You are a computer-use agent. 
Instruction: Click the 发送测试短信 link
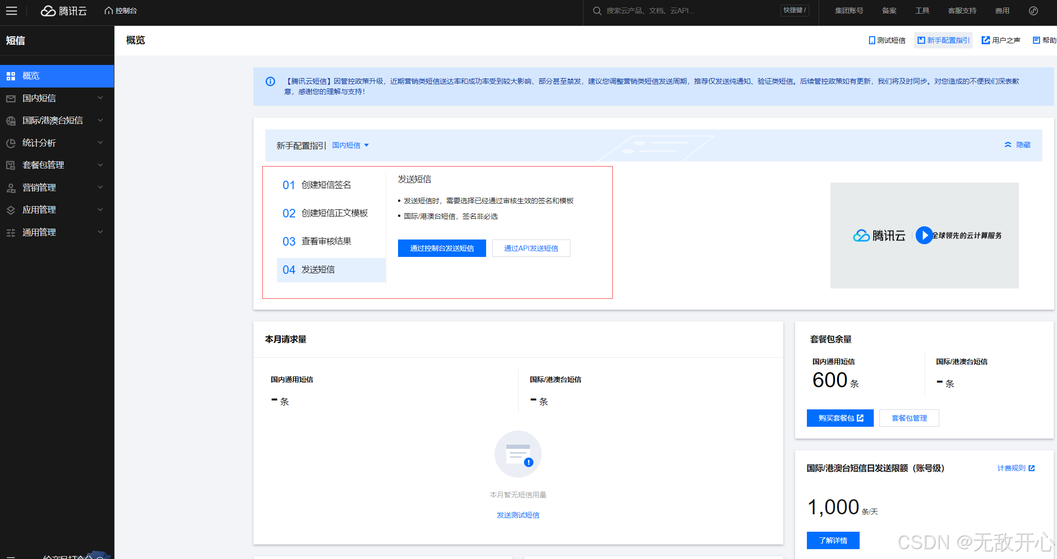(518, 515)
